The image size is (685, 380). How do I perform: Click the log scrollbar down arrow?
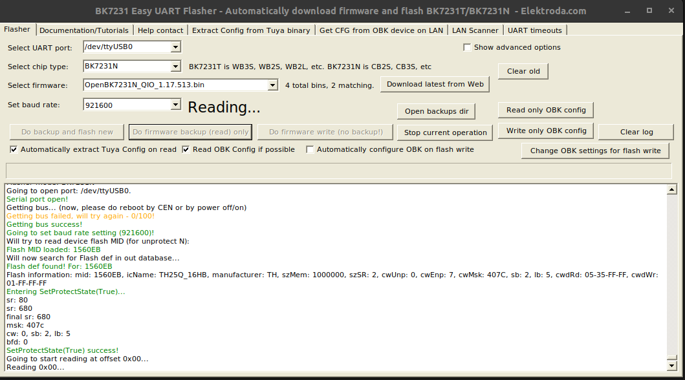[x=672, y=366]
